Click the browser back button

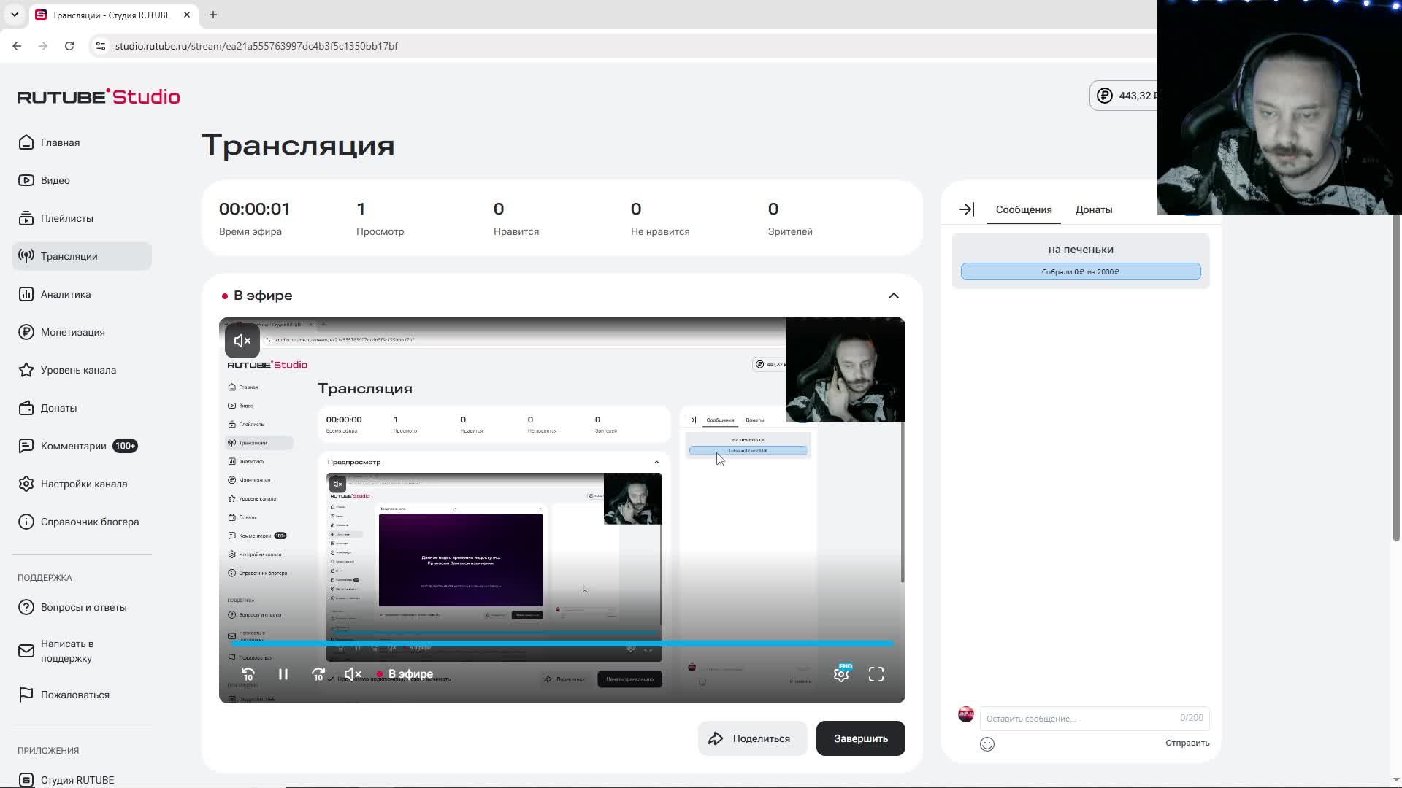17,46
